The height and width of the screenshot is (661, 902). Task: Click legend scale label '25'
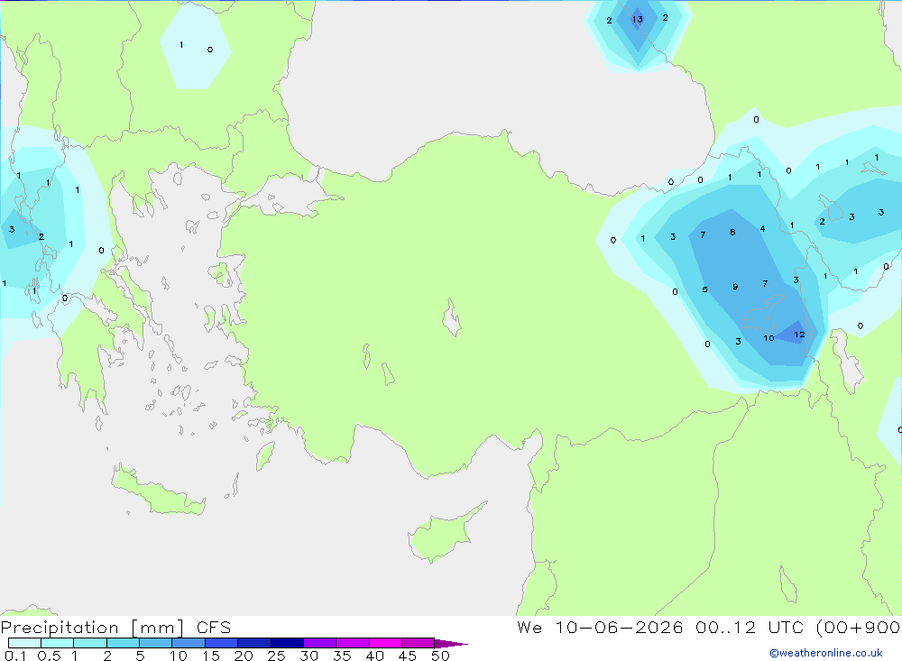(x=276, y=656)
